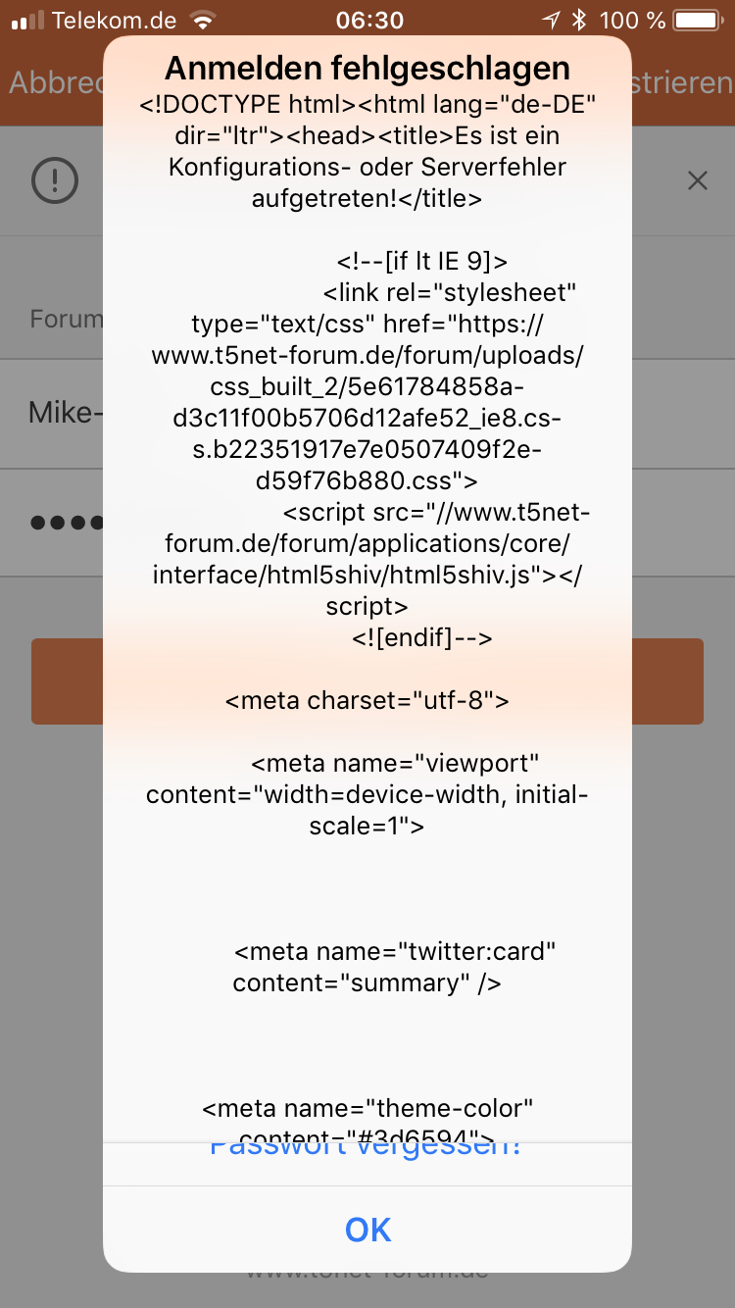Tap the Telekom.de carrier label
The width and height of the screenshot is (735, 1308).
coord(114,20)
